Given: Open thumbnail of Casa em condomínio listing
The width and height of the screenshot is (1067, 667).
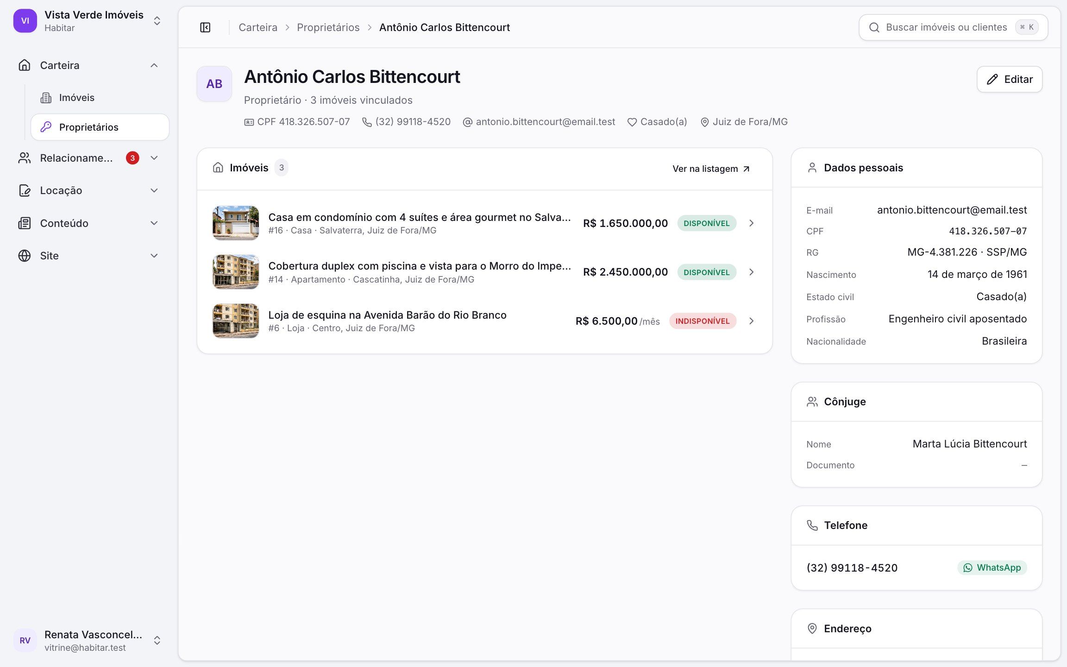Looking at the screenshot, I should click(236, 223).
